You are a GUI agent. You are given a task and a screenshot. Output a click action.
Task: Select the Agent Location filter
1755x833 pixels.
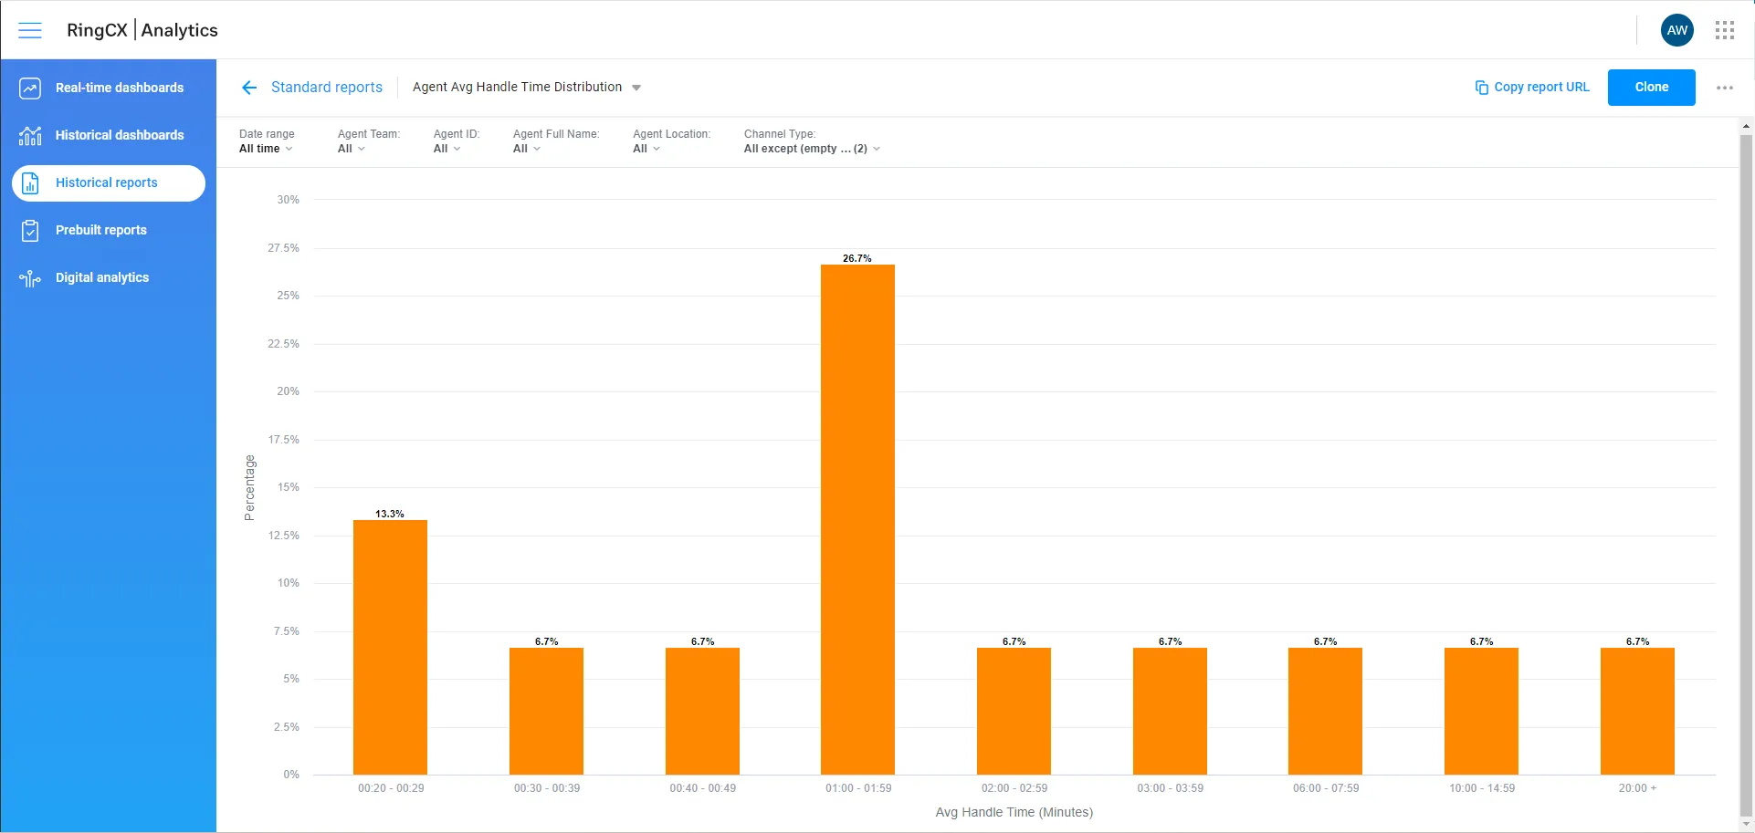tap(646, 149)
